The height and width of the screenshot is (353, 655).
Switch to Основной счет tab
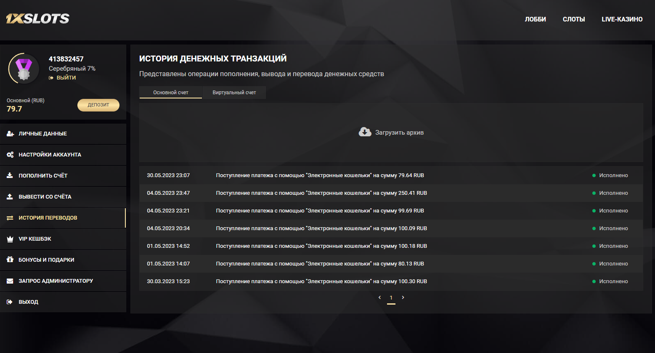pyautogui.click(x=171, y=93)
